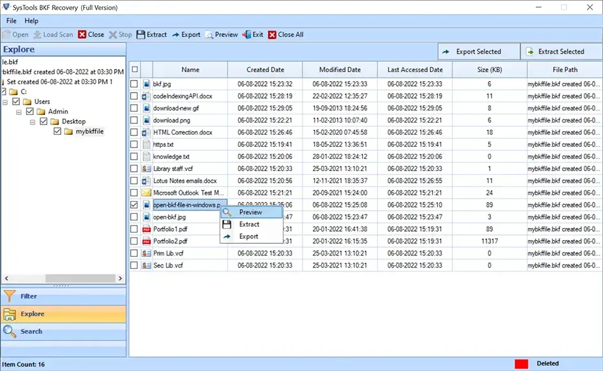Click the Filter funnel icon
The image size is (603, 371).
[10, 296]
